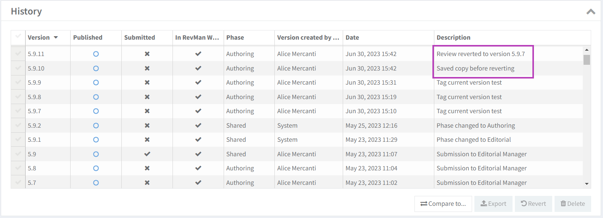Collapse the History panel with the chevron
Screen dimensions: 603x218
[590, 12]
